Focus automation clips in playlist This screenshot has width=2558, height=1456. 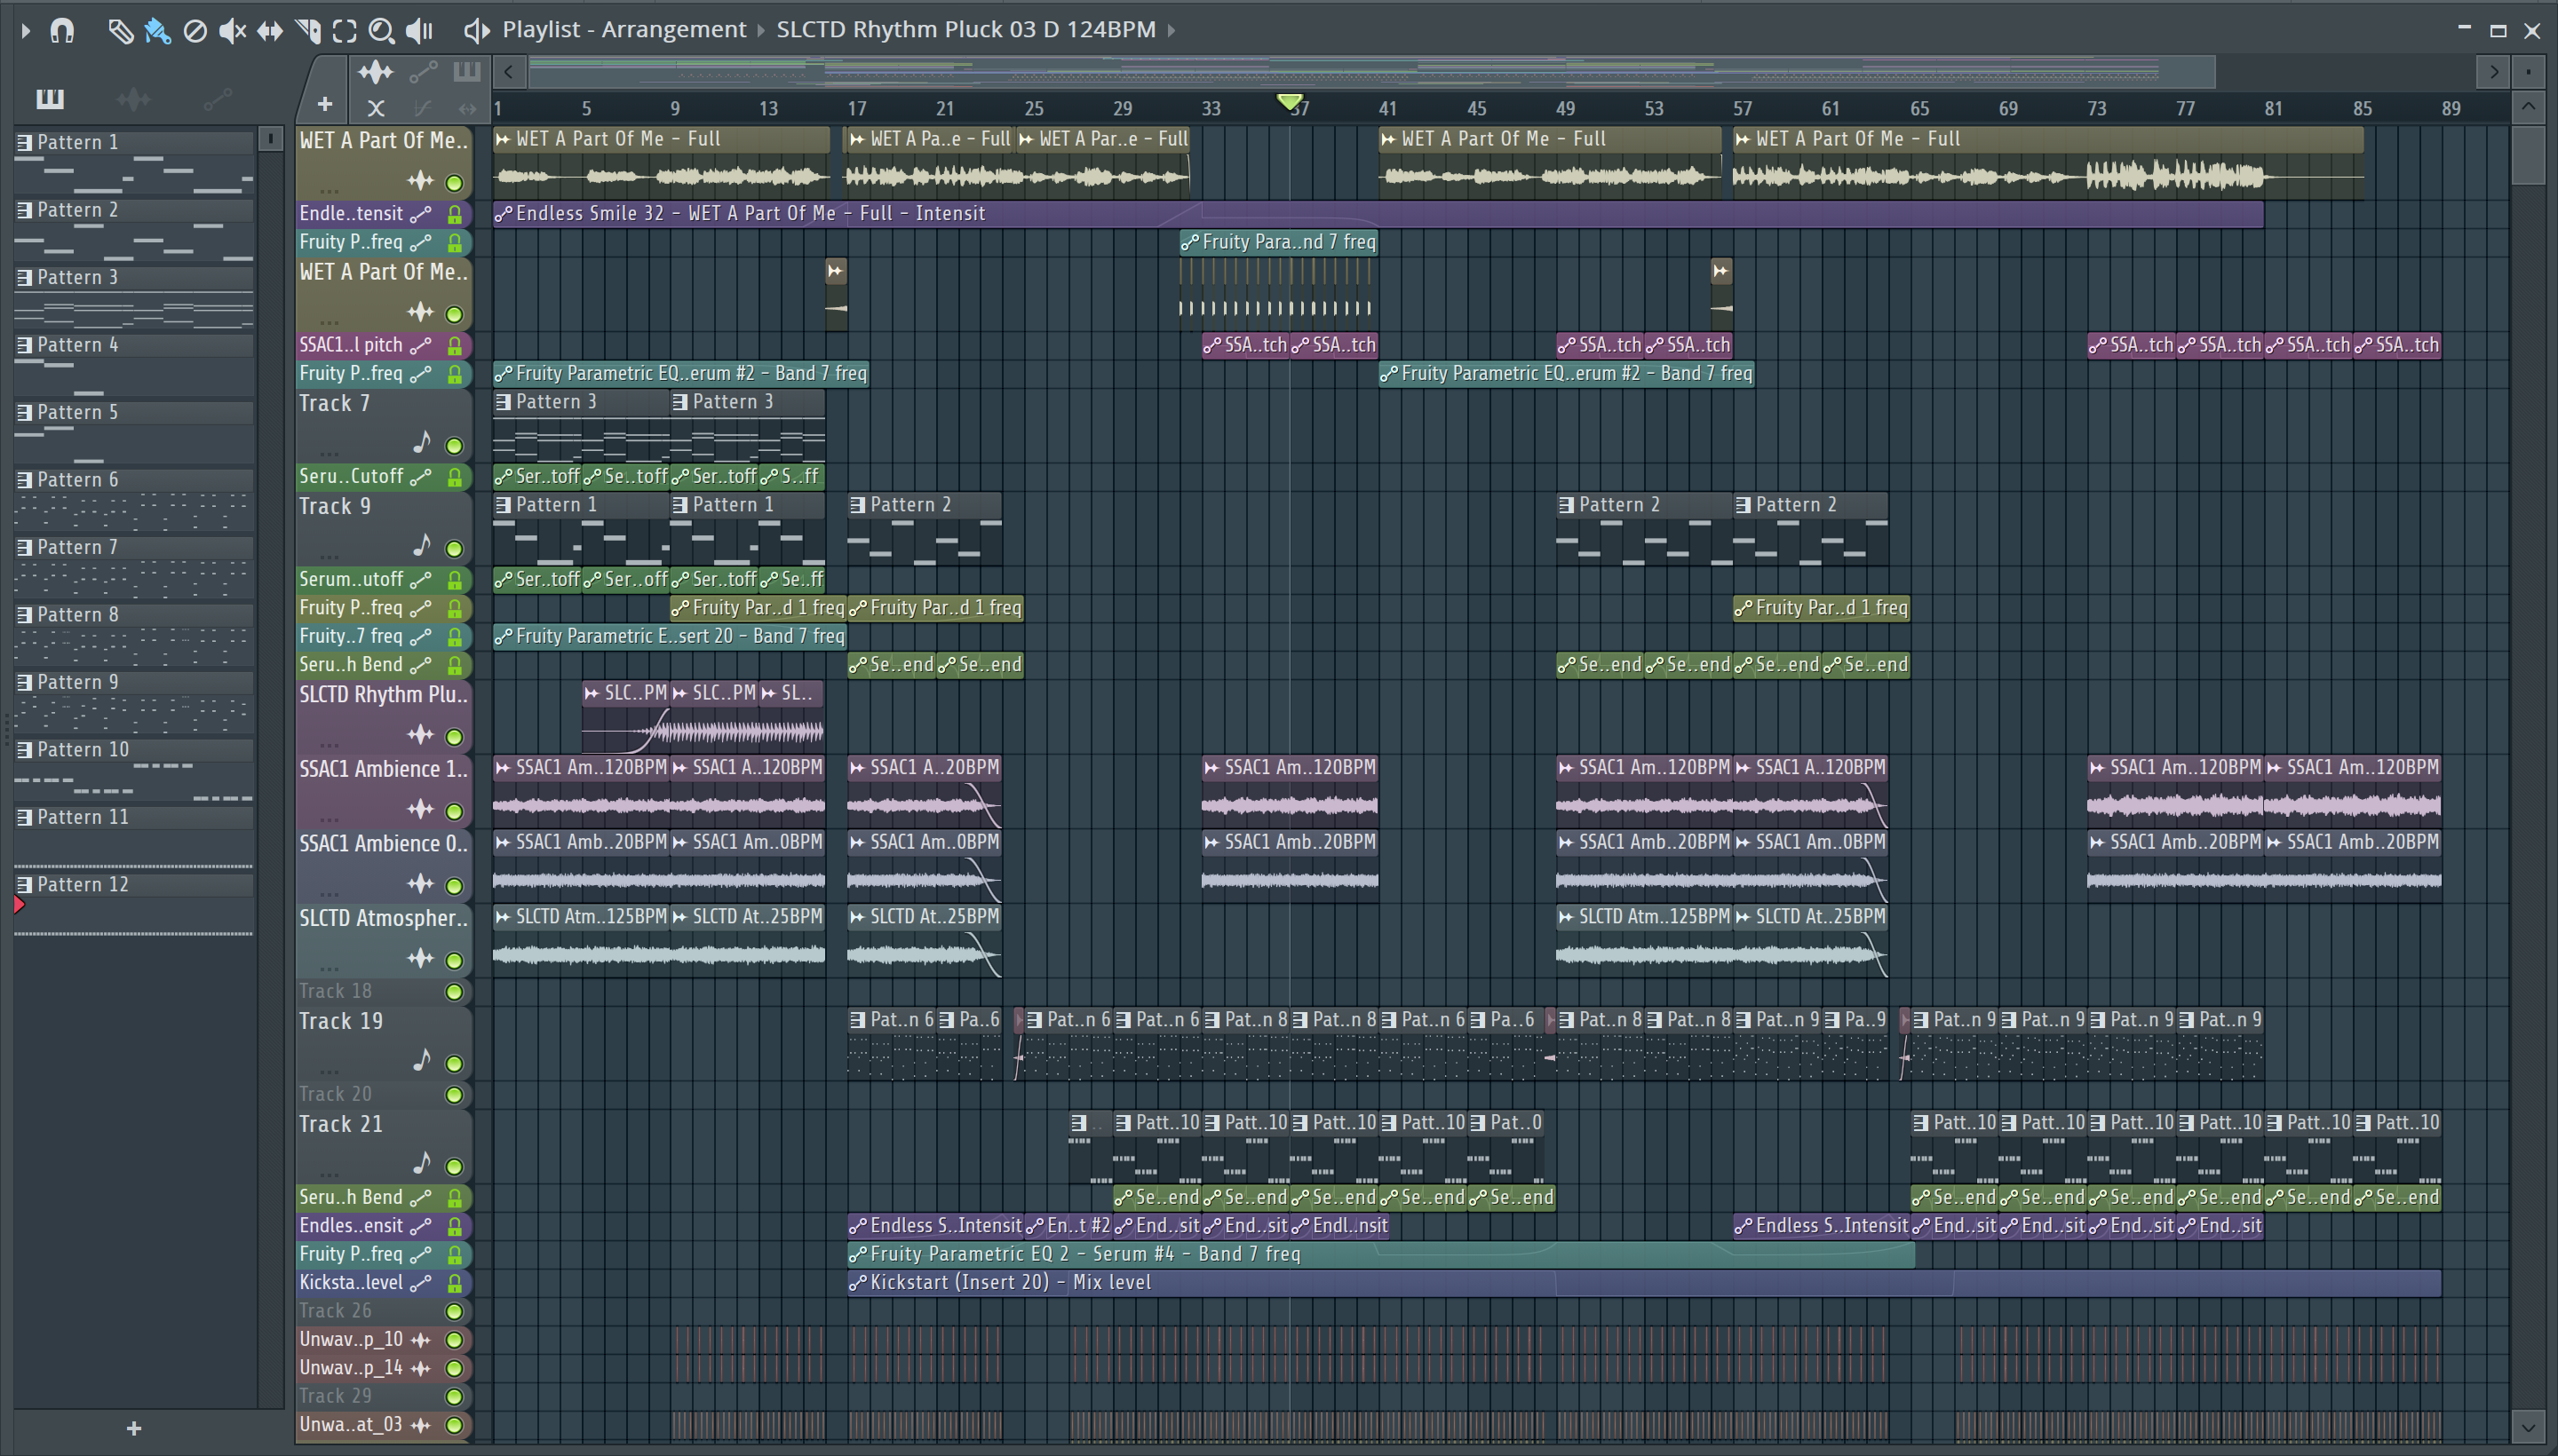point(423,71)
